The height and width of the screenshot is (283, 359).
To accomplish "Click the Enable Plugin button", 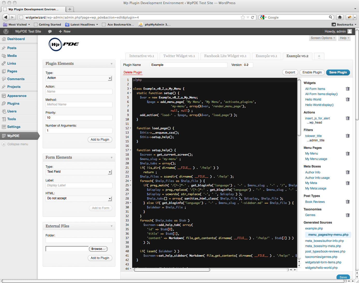I will 312,72.
